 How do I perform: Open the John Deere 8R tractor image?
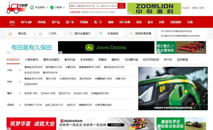coord(173,88)
